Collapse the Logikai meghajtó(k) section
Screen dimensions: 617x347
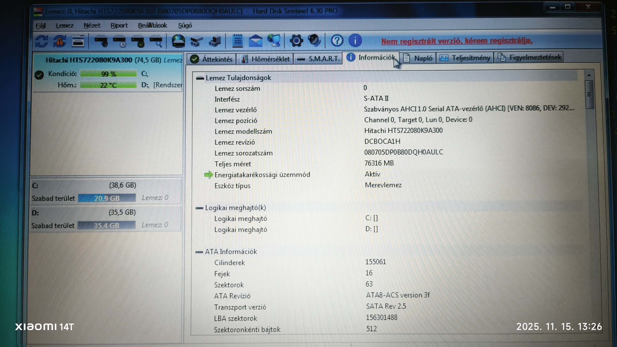[199, 208]
